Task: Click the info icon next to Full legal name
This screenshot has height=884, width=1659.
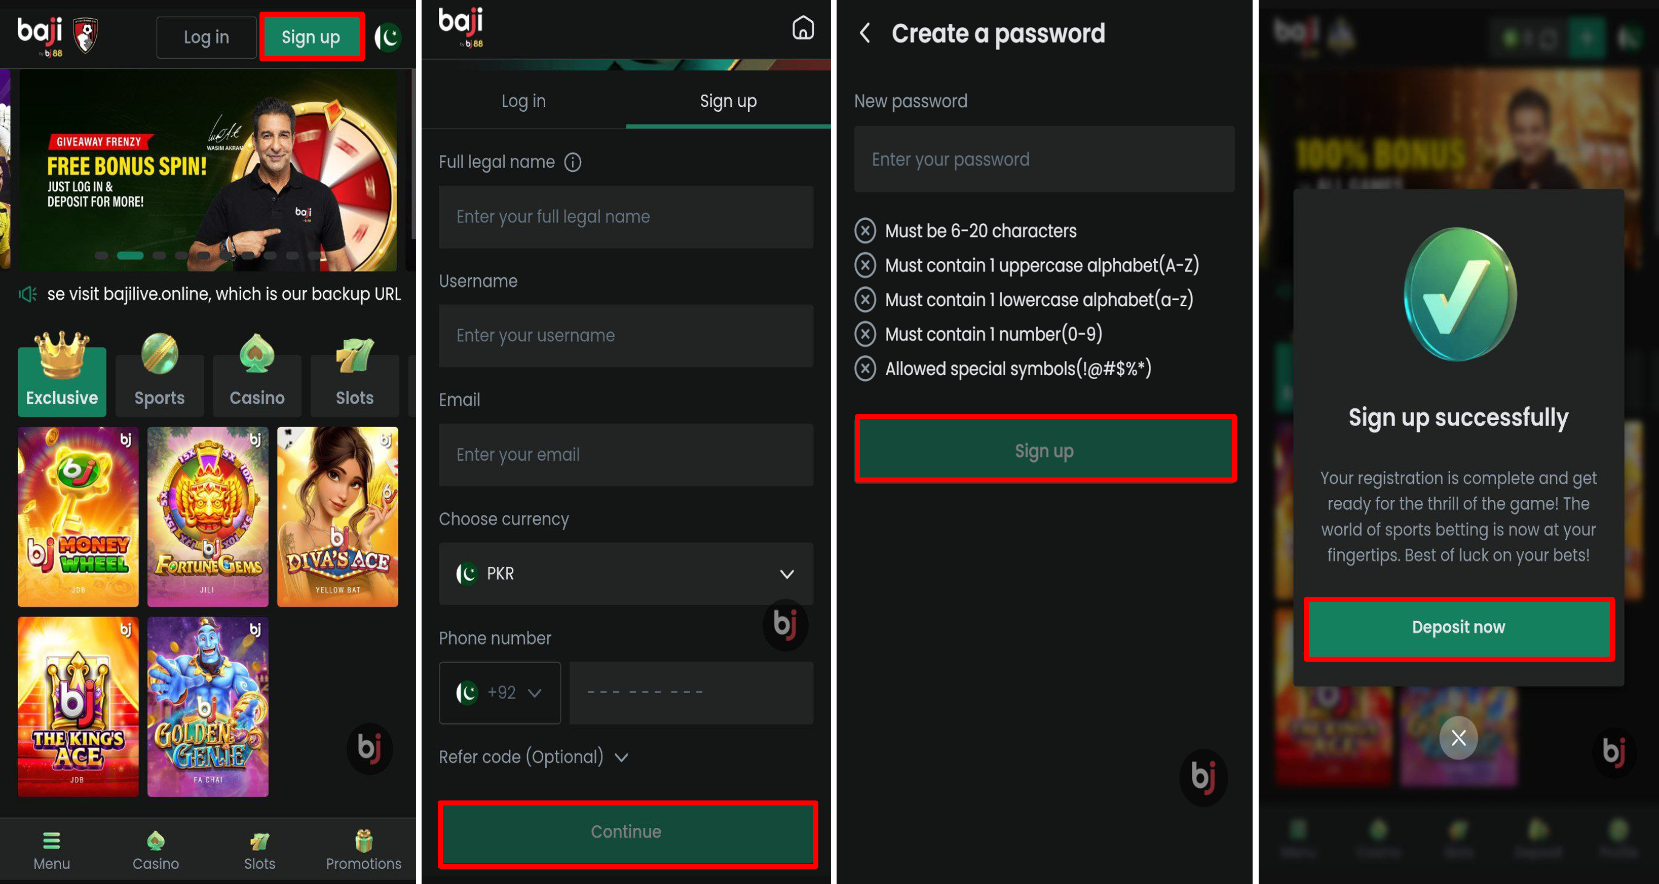Action: 573,162
